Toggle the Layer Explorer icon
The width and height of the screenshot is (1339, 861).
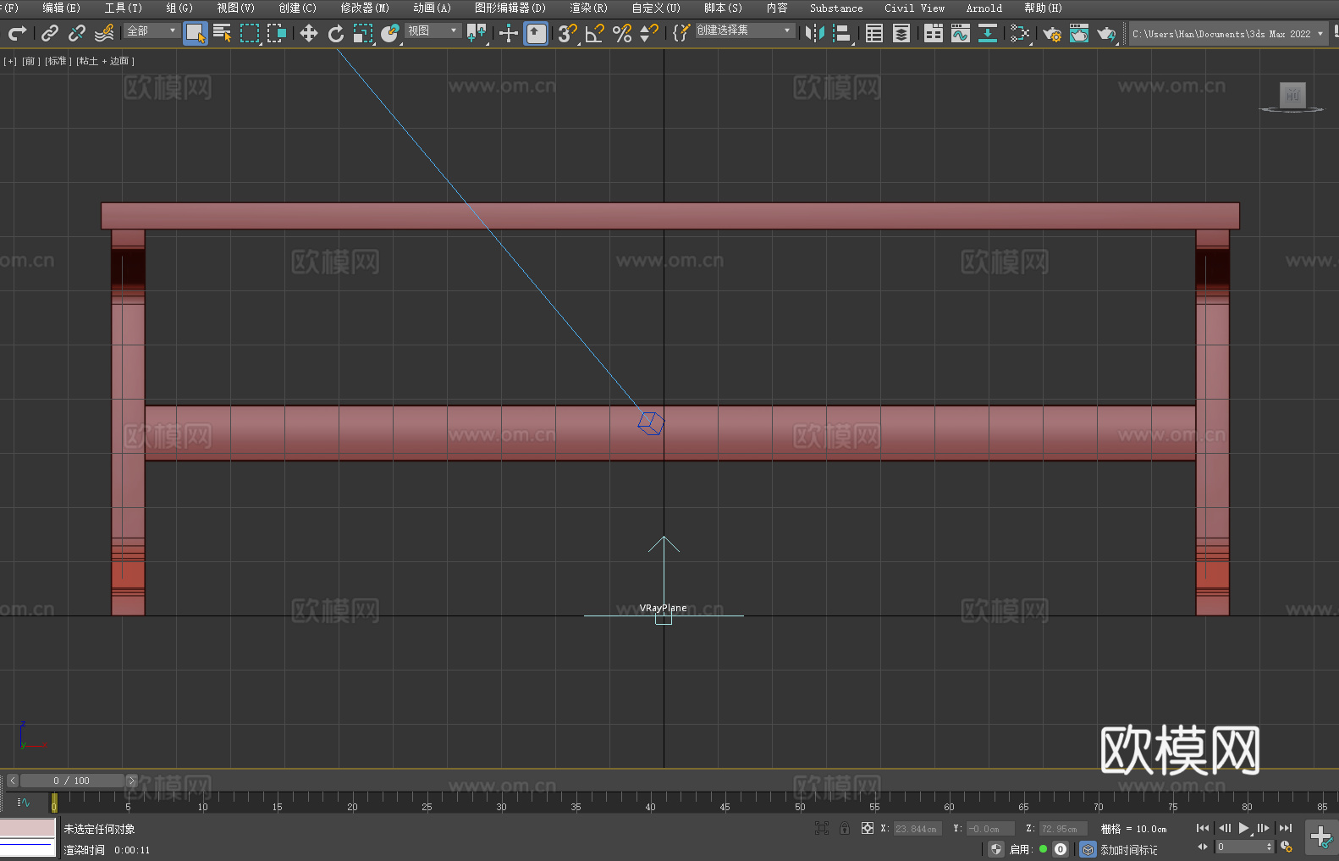coord(901,33)
